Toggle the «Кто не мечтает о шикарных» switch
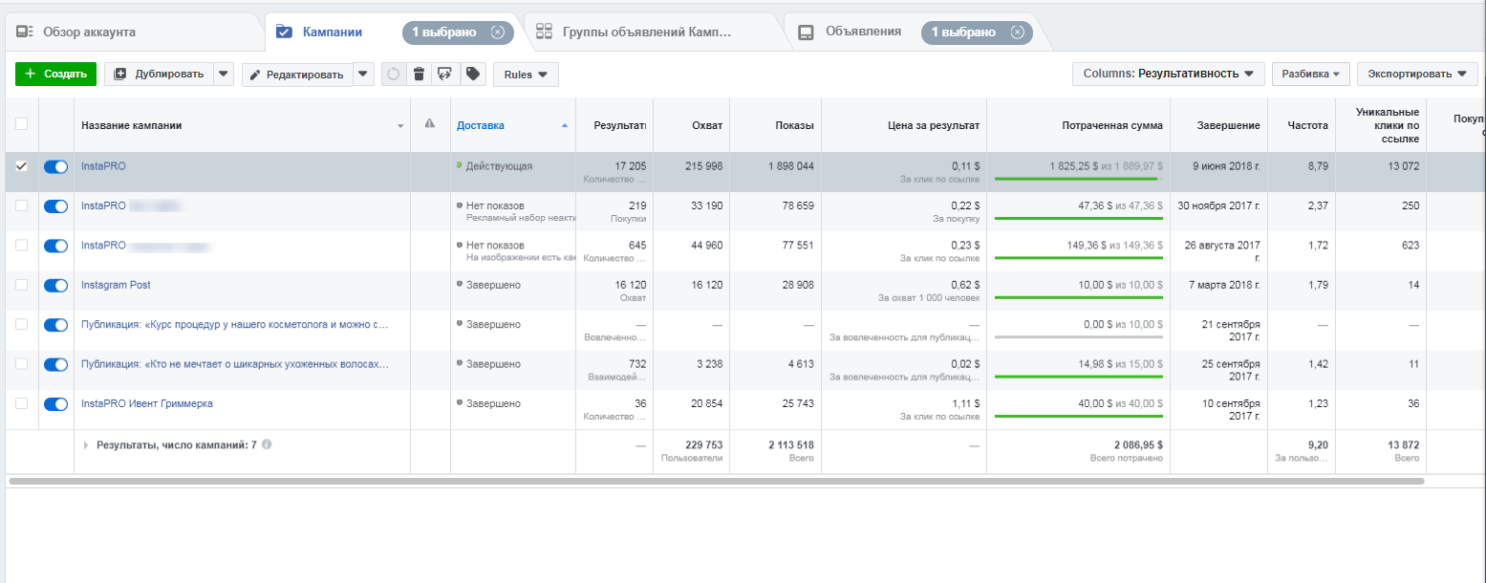This screenshot has width=1486, height=583. point(56,364)
